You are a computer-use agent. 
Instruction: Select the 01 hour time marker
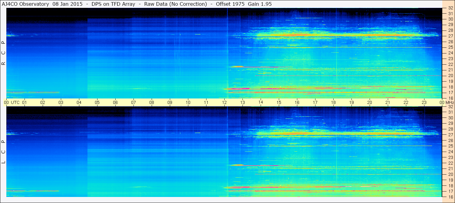pos(25,102)
